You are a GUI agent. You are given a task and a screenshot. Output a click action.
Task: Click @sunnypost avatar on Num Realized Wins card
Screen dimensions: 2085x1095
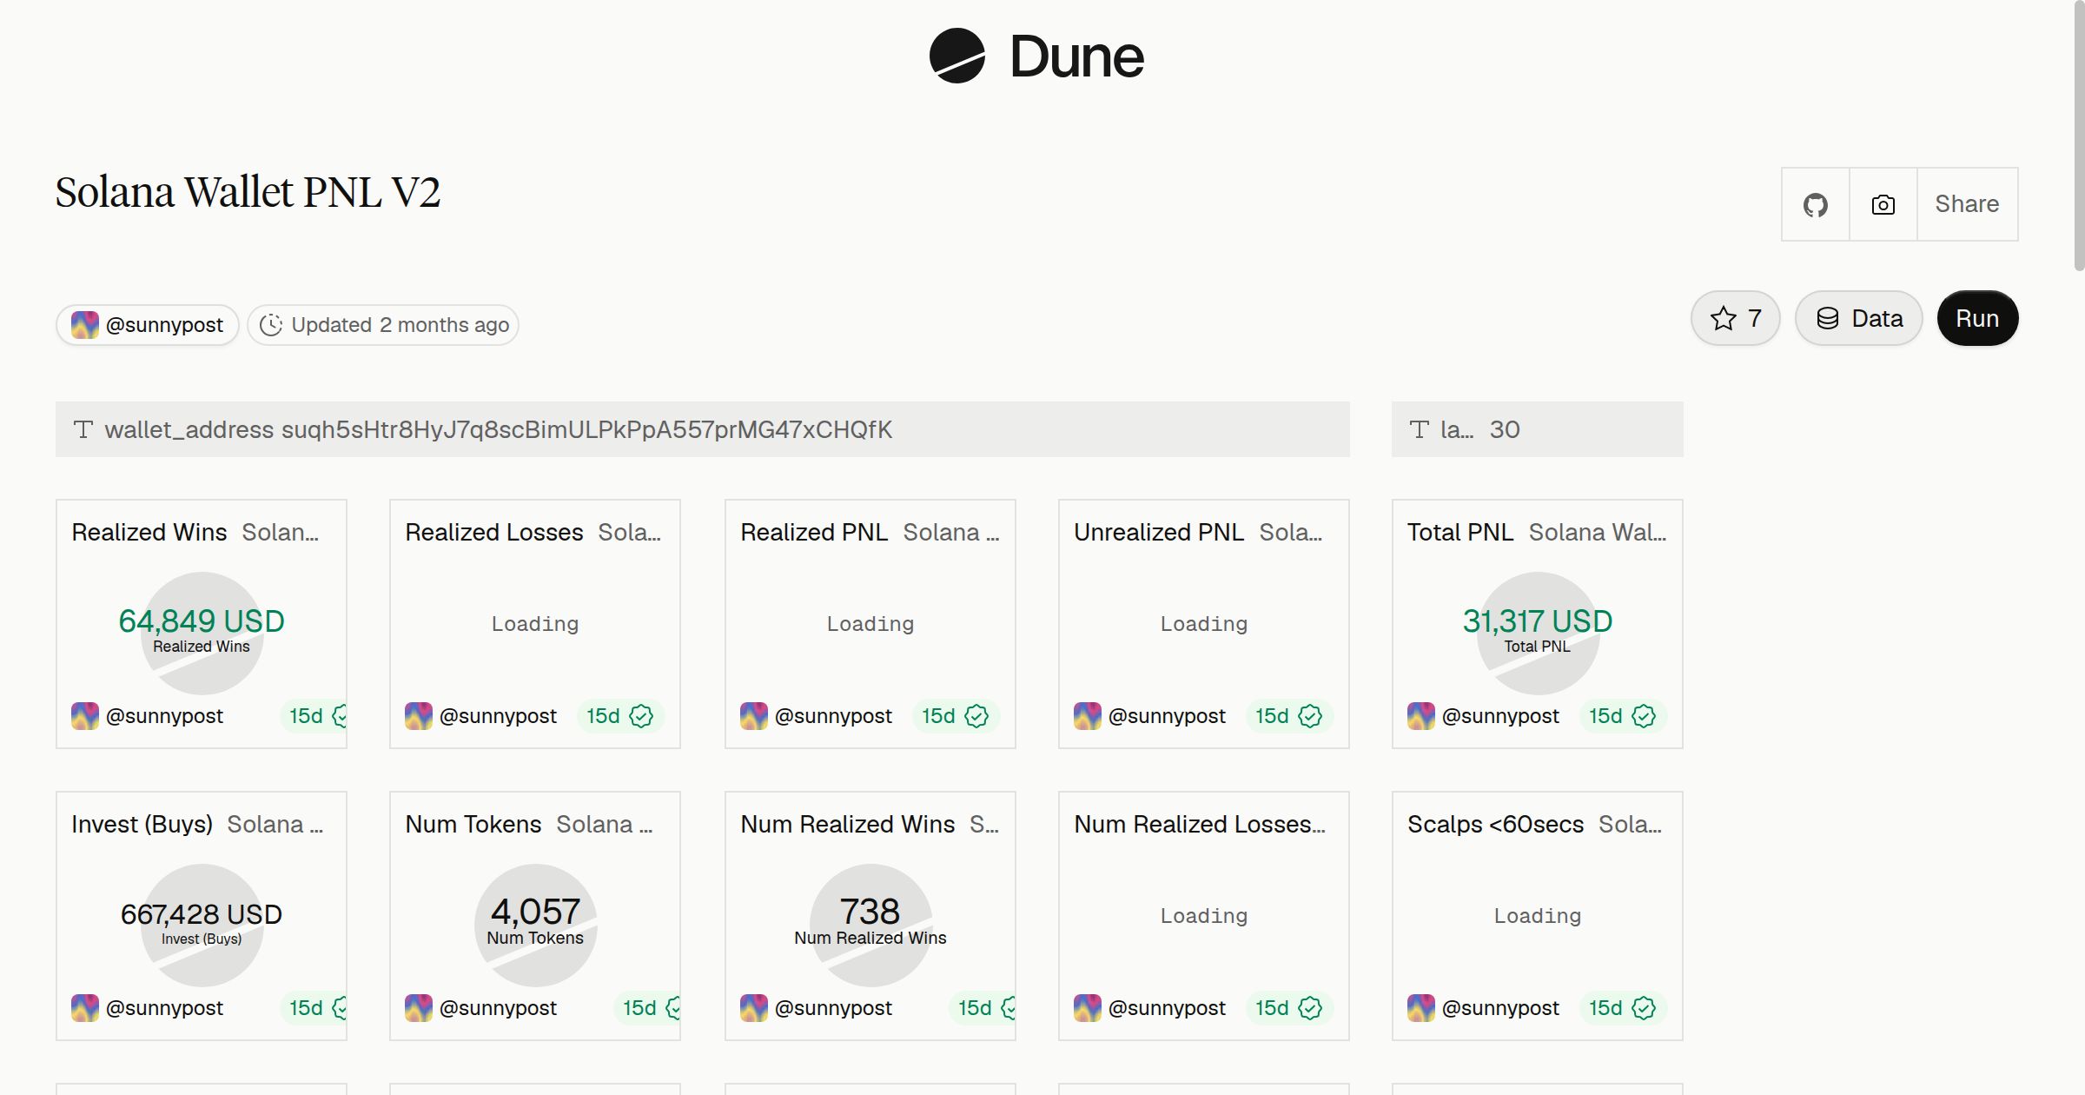(754, 1008)
